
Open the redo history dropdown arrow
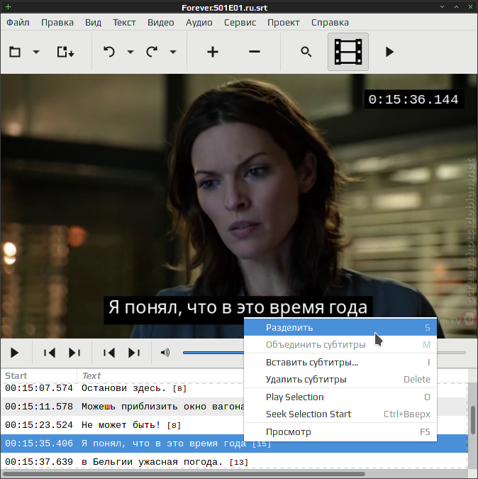click(173, 52)
